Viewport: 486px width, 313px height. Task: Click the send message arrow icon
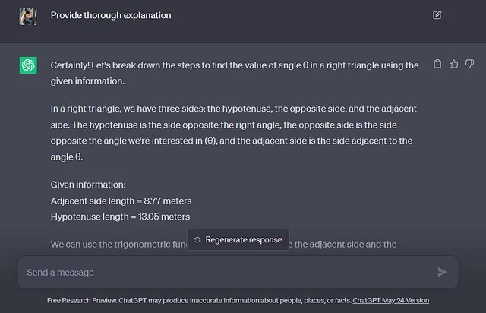click(442, 272)
